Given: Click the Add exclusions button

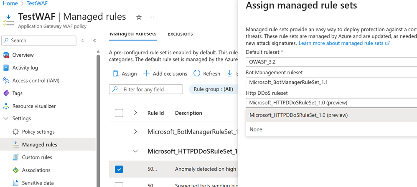Looking at the screenshot, I should 165,73.
